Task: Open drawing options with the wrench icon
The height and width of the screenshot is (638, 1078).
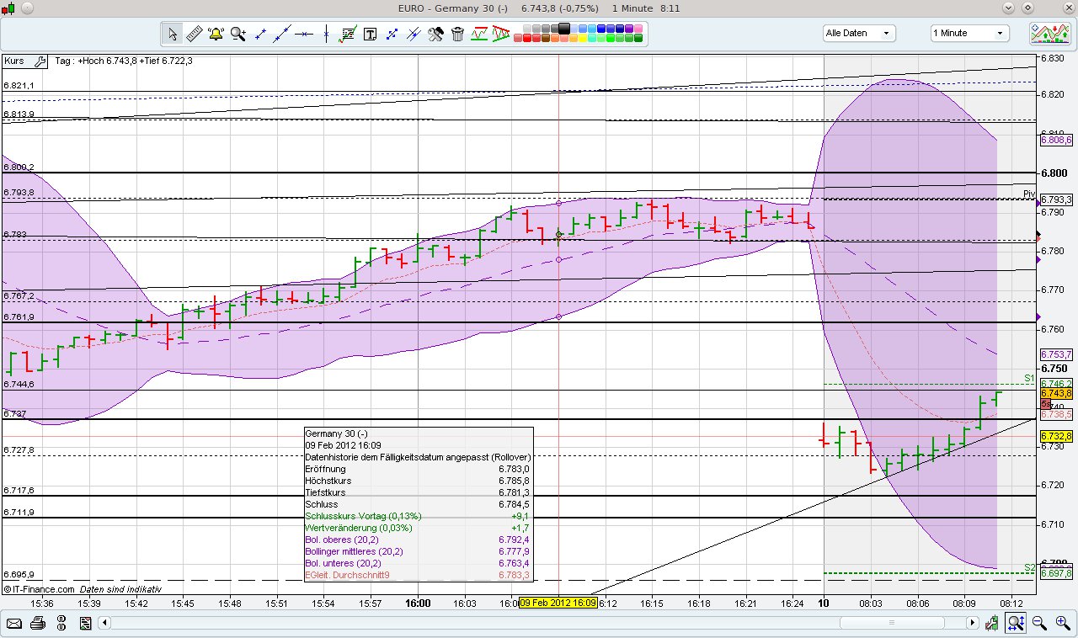Action: tap(435, 34)
